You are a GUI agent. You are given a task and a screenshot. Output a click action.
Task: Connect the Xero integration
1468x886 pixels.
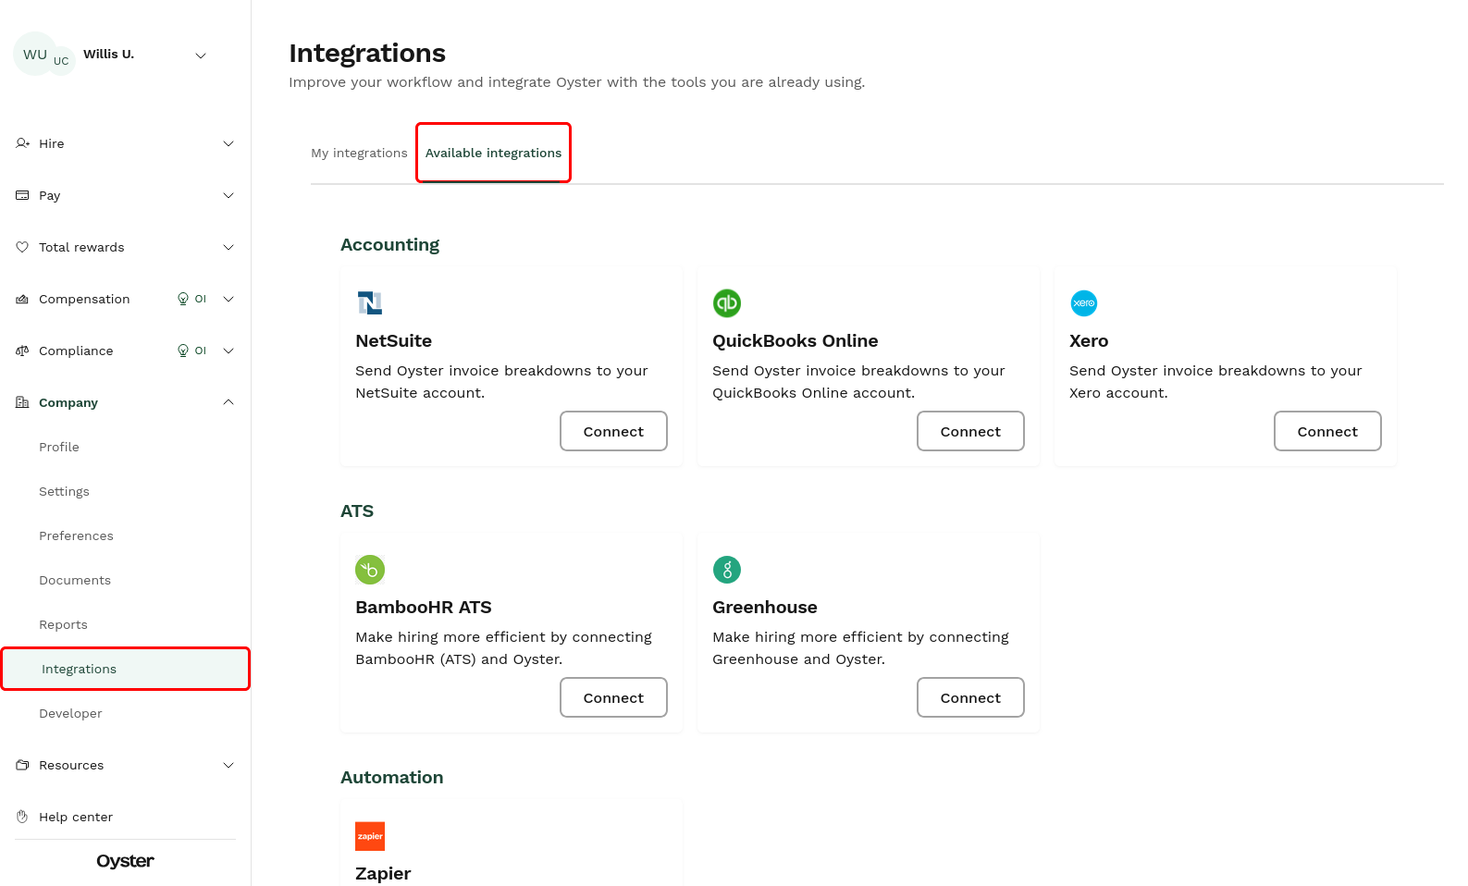[1327, 431]
